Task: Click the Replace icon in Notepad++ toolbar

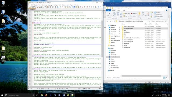Action: pyautogui.click(x=58, y=7)
